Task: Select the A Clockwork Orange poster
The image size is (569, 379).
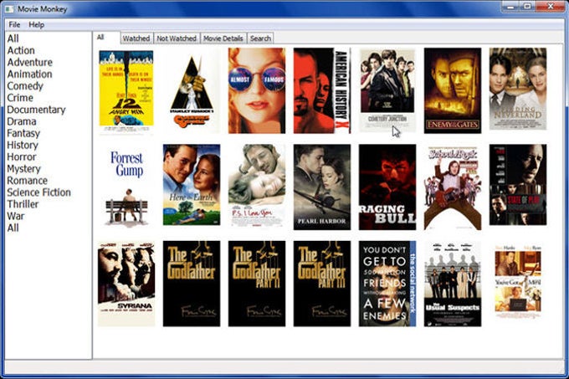Action: pos(192,90)
